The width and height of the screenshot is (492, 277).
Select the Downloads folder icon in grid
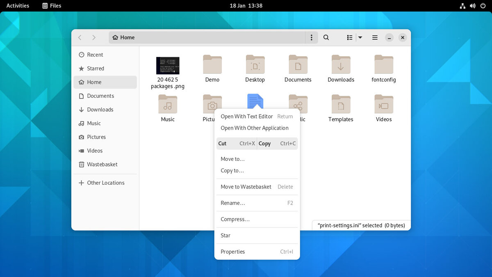point(341,64)
